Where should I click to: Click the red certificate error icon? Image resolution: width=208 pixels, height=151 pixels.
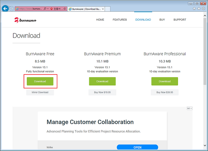click(x=51, y=9)
